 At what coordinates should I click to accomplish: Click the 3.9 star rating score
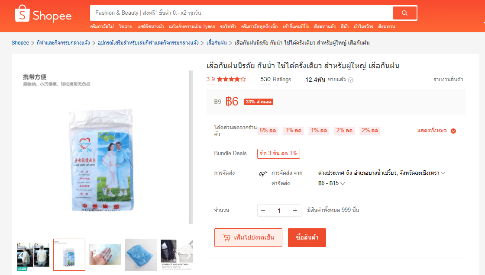pos(210,80)
